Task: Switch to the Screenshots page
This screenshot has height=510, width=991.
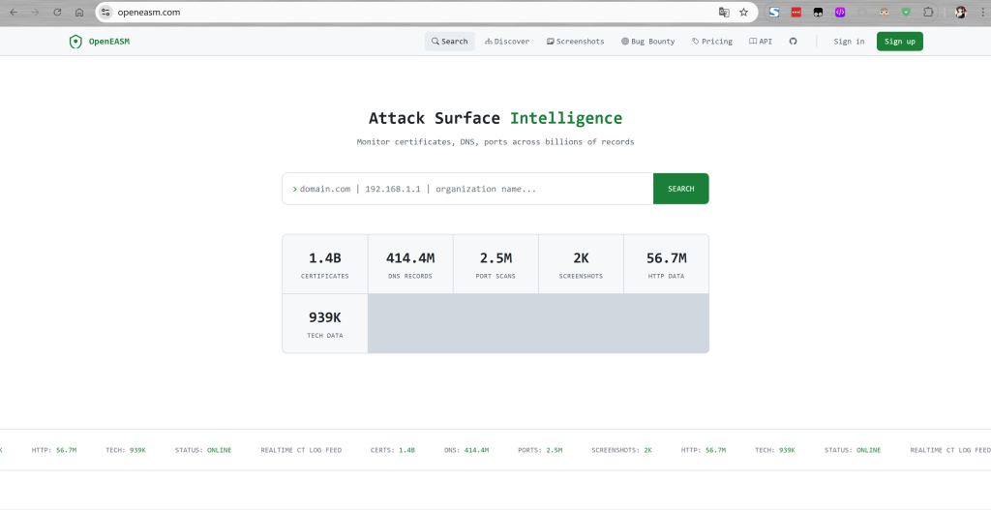Action: [x=575, y=42]
